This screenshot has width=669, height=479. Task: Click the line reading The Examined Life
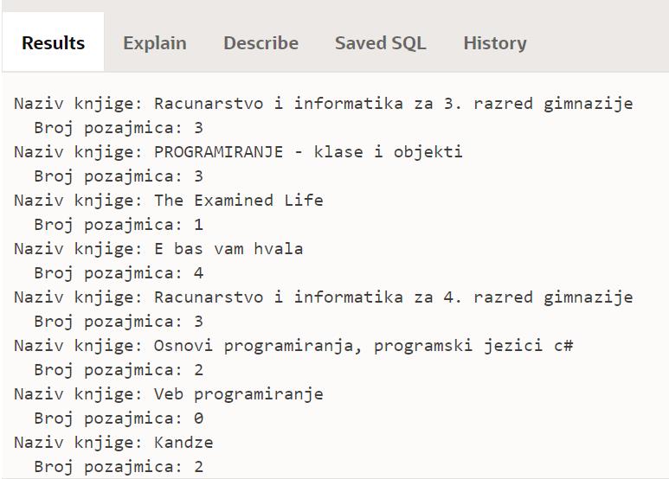[169, 201]
